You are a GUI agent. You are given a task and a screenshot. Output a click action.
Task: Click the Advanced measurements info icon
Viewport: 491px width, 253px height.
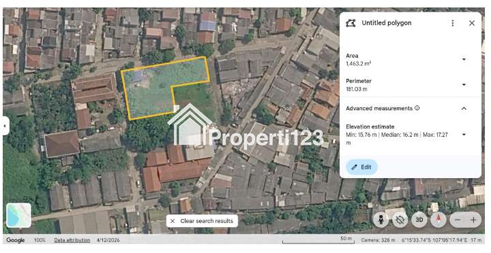click(417, 108)
